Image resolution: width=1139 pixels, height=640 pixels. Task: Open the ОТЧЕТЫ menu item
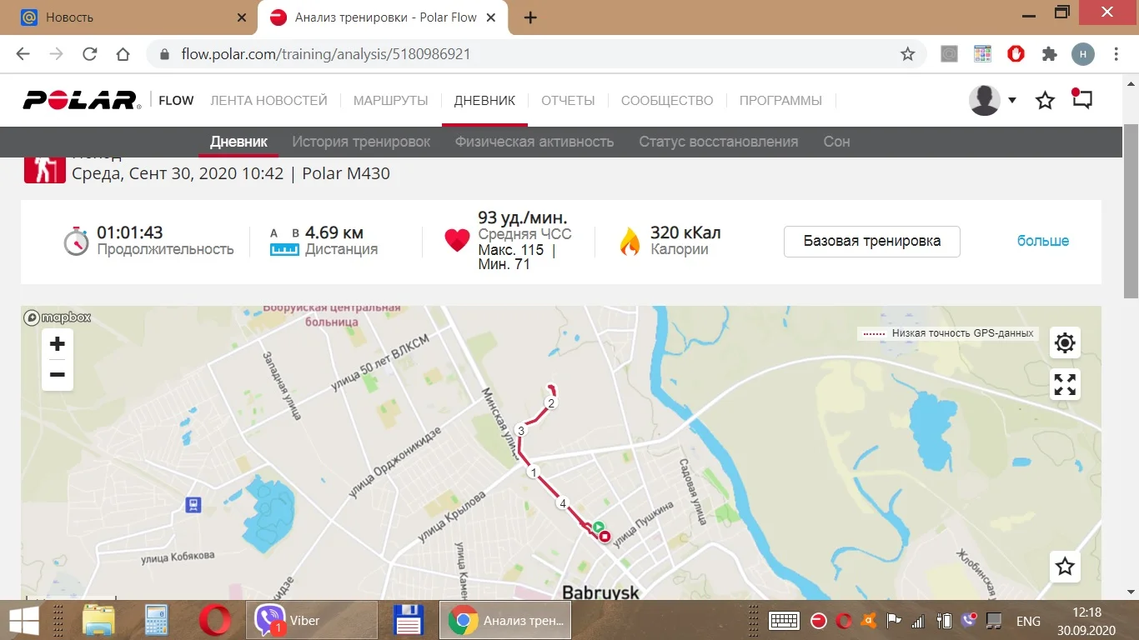click(x=568, y=101)
